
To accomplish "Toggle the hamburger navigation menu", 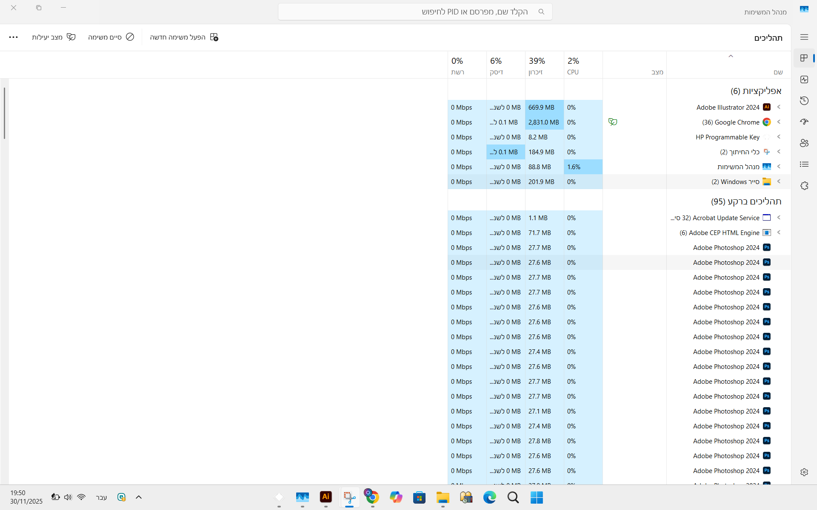I will [804, 37].
